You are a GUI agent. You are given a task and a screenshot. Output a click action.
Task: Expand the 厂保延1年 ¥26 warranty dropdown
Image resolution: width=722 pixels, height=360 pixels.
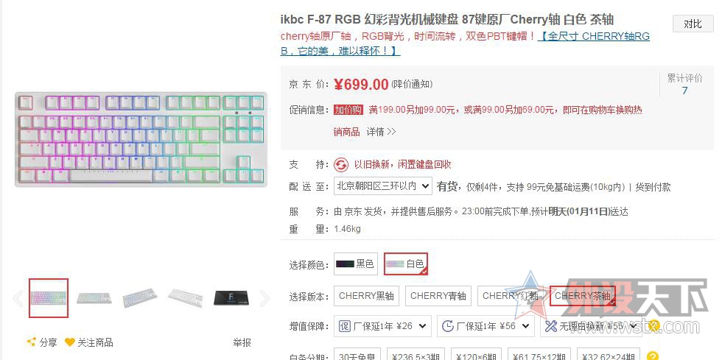click(382, 326)
